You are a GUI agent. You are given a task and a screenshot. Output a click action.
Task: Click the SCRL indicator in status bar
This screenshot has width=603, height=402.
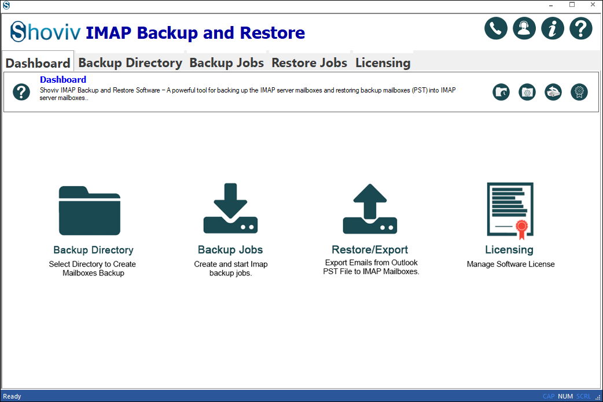click(x=583, y=396)
